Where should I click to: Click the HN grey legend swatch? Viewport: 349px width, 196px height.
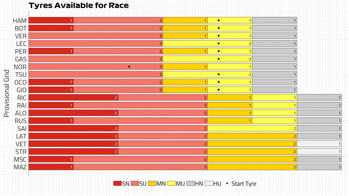[x=190, y=184]
